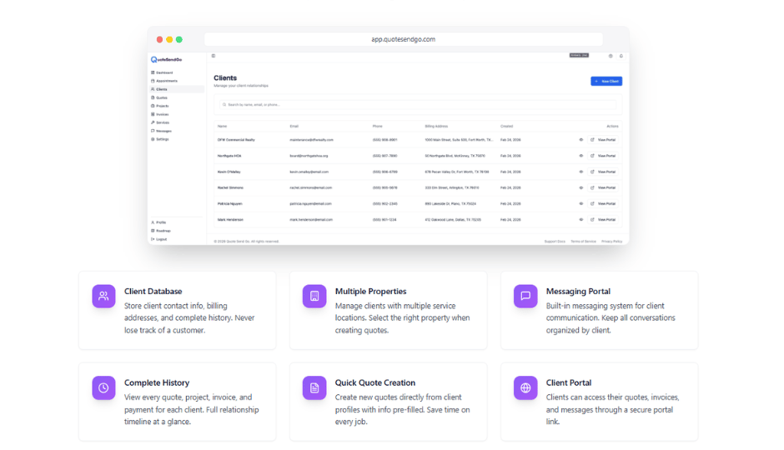Viewport: 784px width, 450px height.
Task: Click the "Client Portal" card heading
Action: pos(569,382)
